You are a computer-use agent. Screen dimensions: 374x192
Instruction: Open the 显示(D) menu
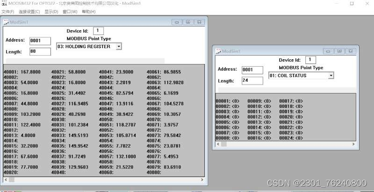coord(51,12)
